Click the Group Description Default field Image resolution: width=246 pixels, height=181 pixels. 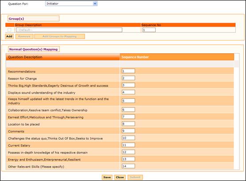(x=69, y=30)
